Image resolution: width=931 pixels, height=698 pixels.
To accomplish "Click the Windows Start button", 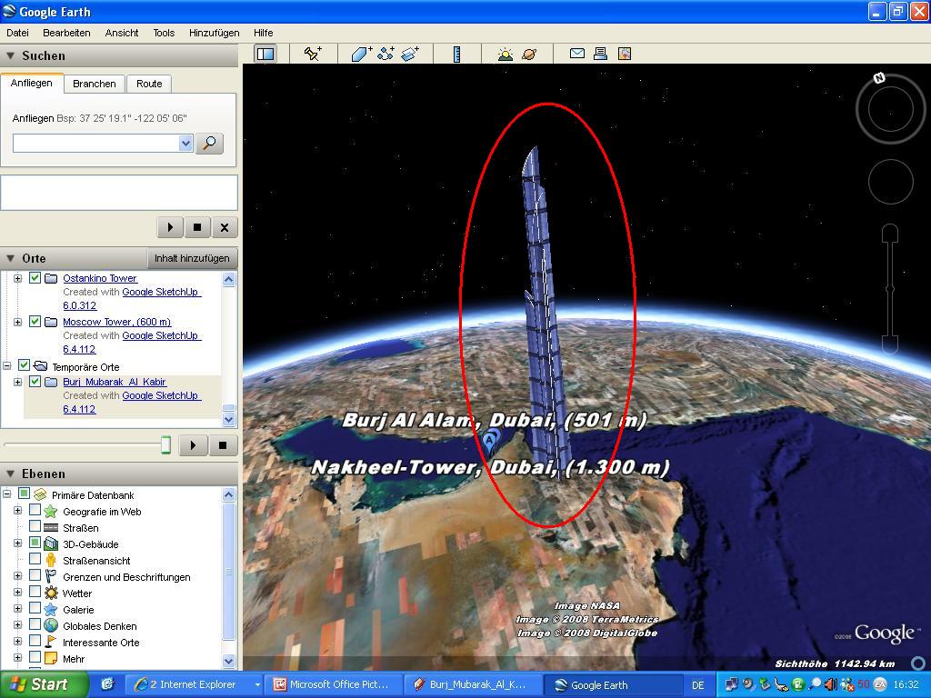I will pos(43,684).
